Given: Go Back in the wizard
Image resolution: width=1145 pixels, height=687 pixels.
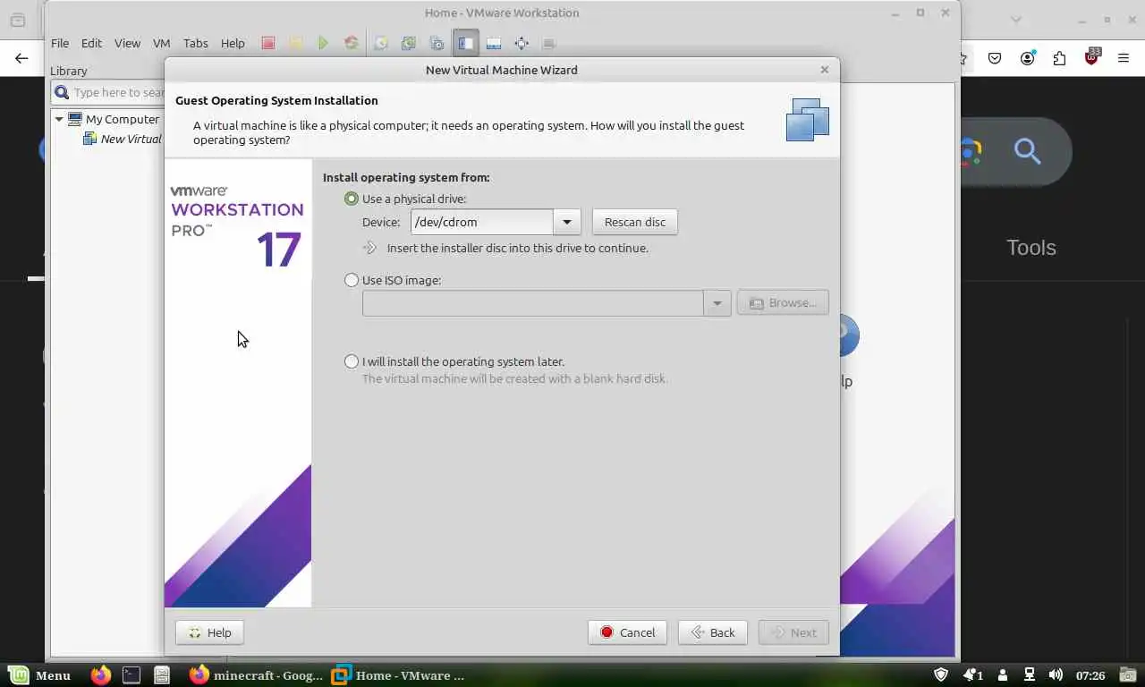Looking at the screenshot, I should point(712,632).
